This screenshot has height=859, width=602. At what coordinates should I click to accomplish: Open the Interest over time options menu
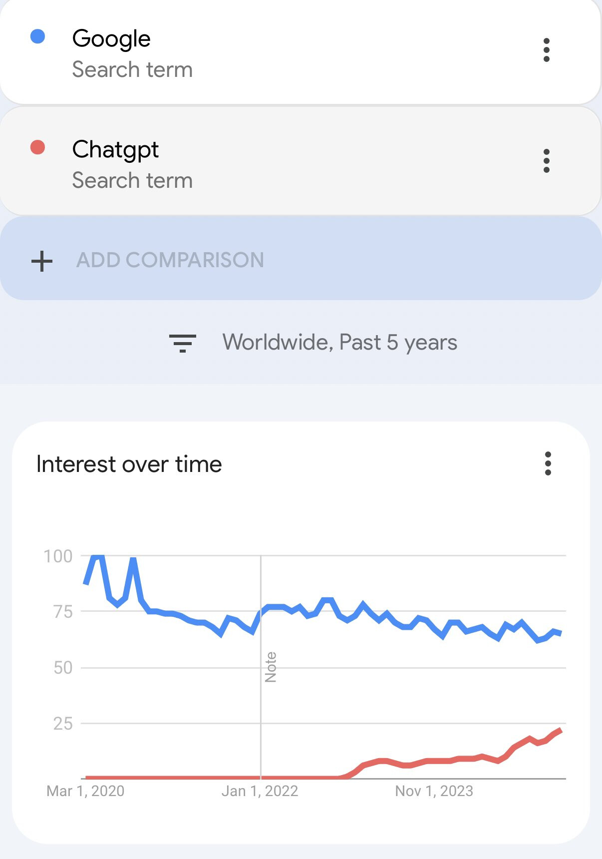point(548,463)
